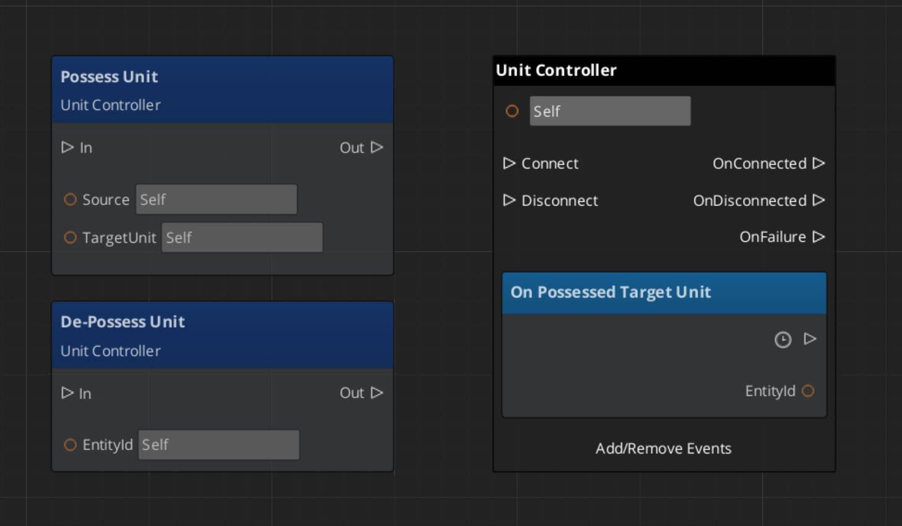Click Add/Remove Events on Unit Controller
Viewport: 902px width, 526px height.
tap(663, 449)
